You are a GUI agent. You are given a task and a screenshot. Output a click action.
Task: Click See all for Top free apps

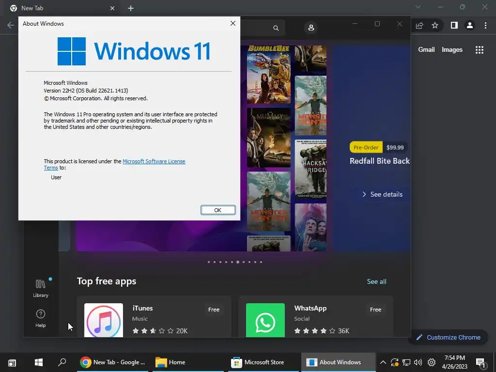click(376, 281)
